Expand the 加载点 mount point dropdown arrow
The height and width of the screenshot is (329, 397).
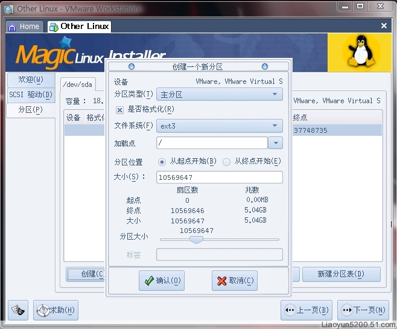pos(276,143)
